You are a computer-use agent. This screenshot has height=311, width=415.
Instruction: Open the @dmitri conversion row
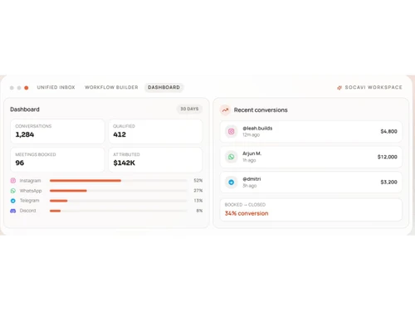coord(311,182)
